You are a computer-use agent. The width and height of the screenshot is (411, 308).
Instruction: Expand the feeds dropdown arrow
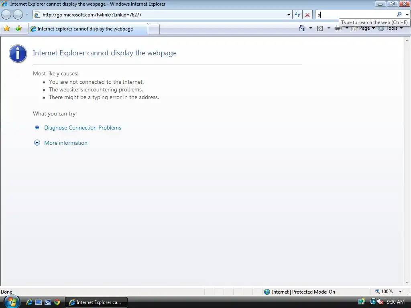(329, 28)
